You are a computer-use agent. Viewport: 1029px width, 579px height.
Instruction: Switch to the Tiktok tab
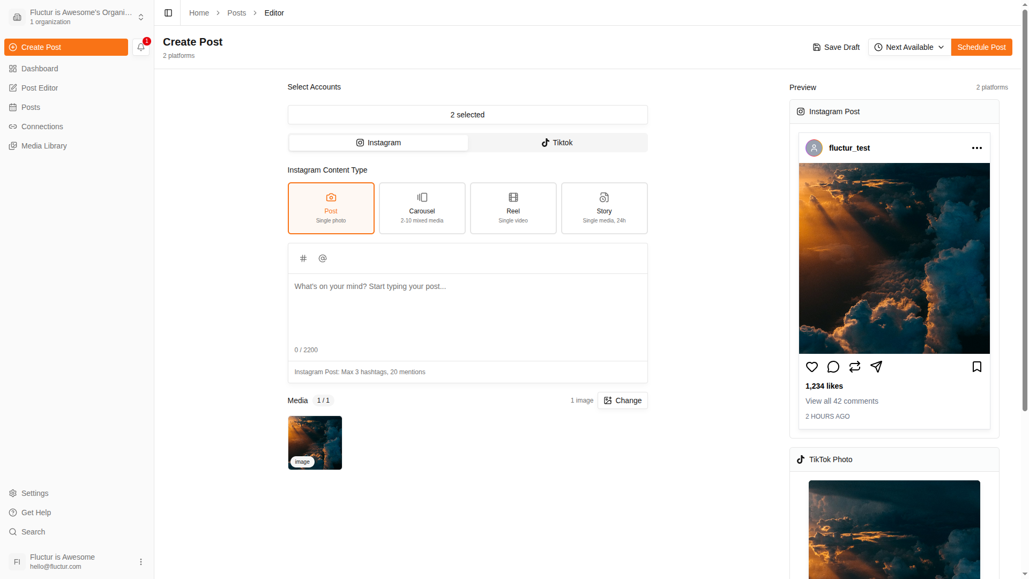(557, 143)
